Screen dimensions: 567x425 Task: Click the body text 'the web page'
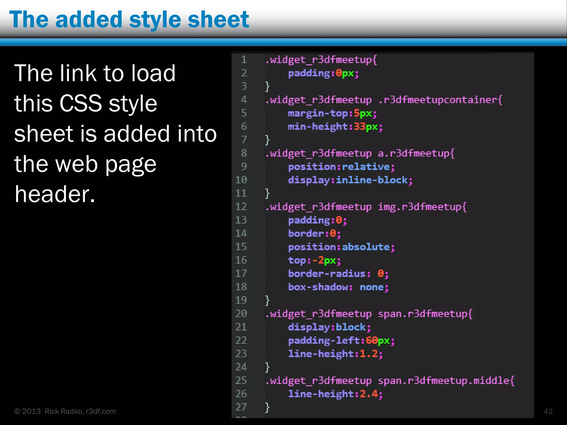pos(85,164)
